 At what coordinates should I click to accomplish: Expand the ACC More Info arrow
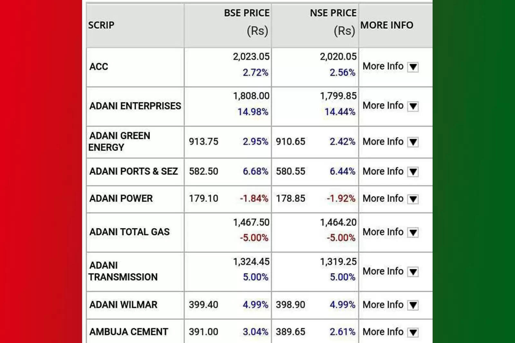tap(413, 67)
